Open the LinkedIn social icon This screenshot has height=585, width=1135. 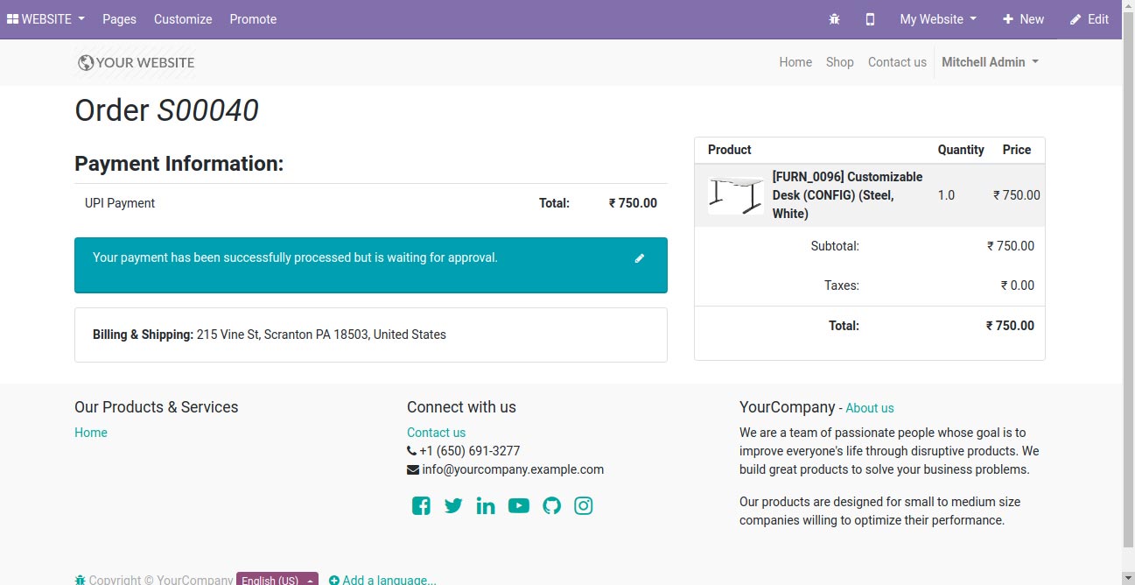point(486,506)
